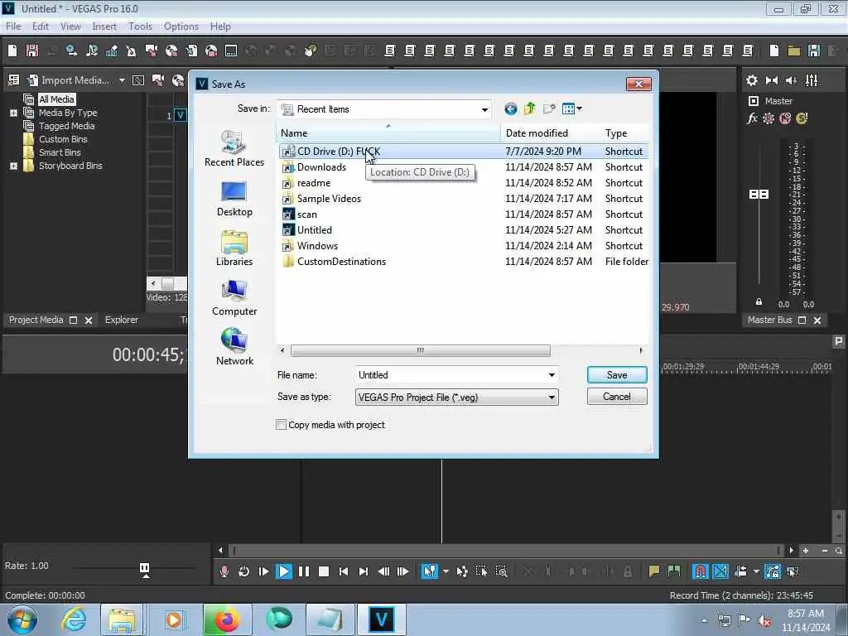Enable Copy media with project checkbox
This screenshot has height=636, width=848.
pos(282,425)
